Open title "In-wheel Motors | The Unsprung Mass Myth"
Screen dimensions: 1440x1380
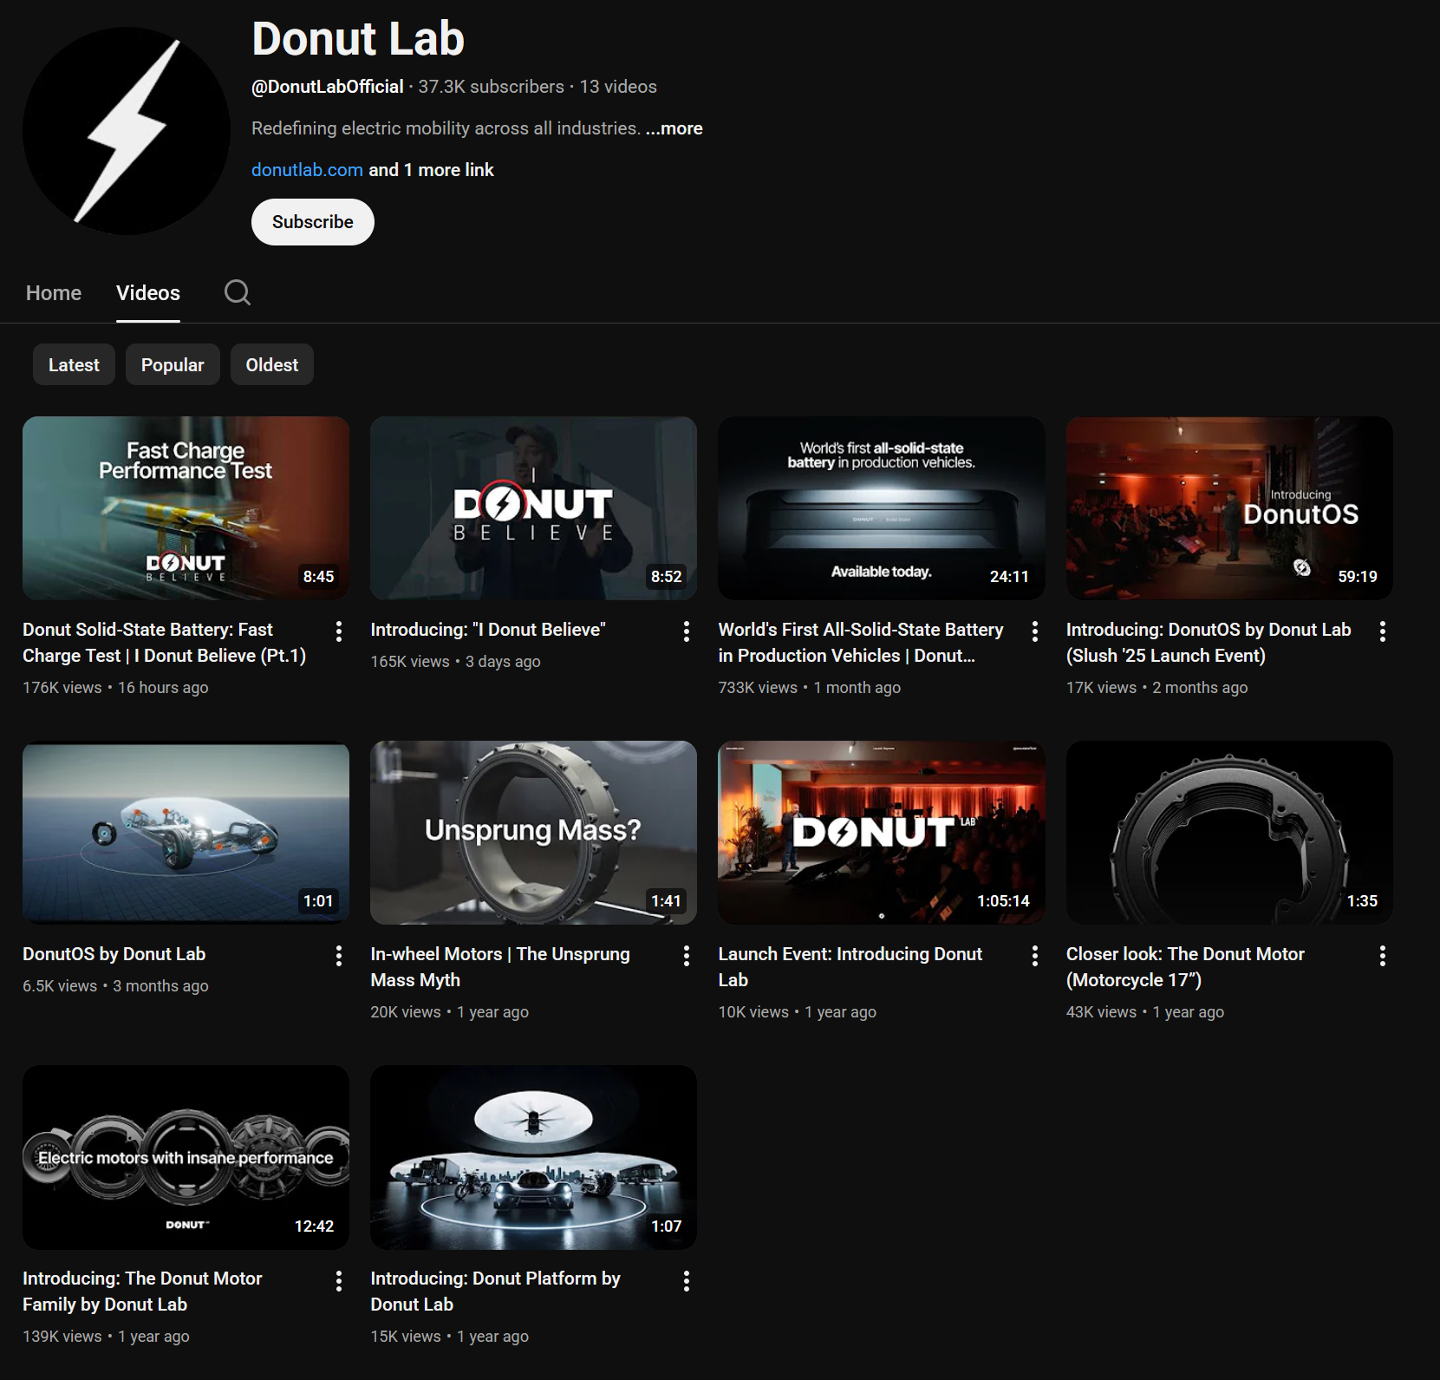pyautogui.click(x=500, y=967)
